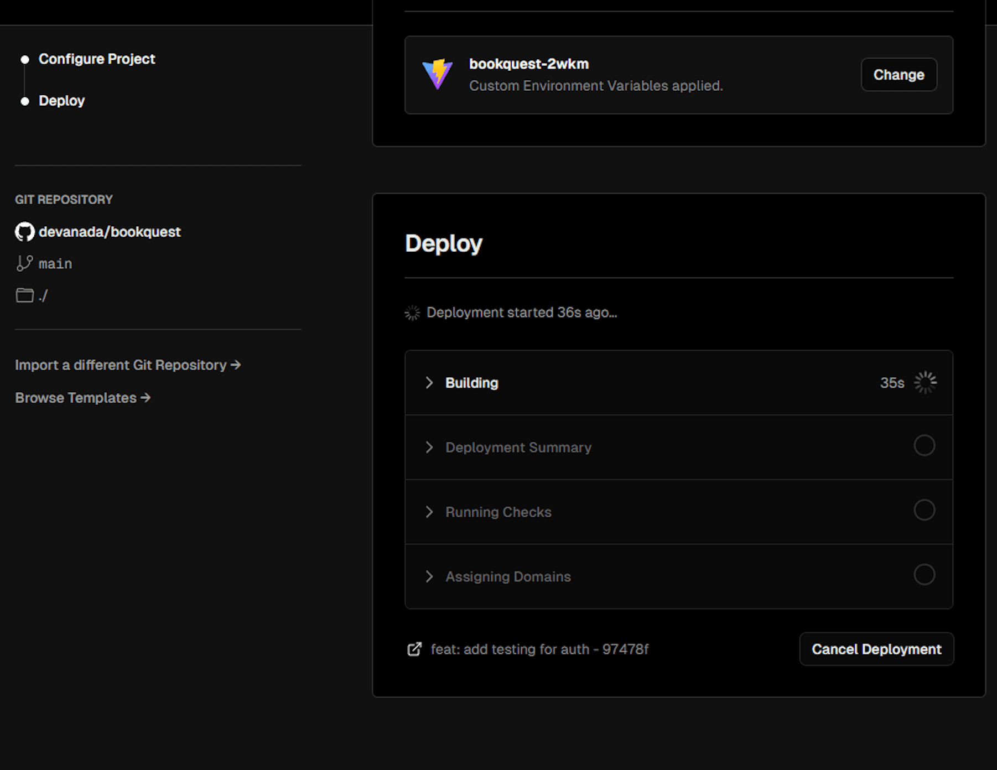Viewport: 997px width, 770px height.
Task: Click the Assigning Domains label
Action: (x=508, y=576)
